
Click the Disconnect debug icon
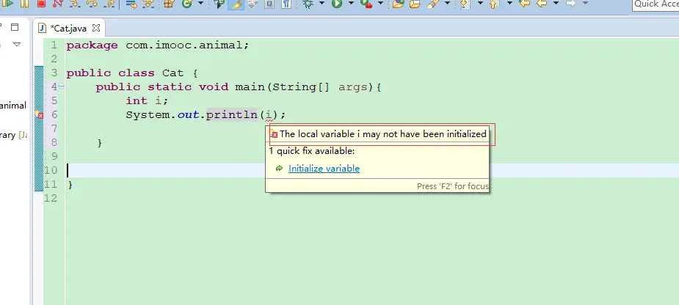coord(57,4)
